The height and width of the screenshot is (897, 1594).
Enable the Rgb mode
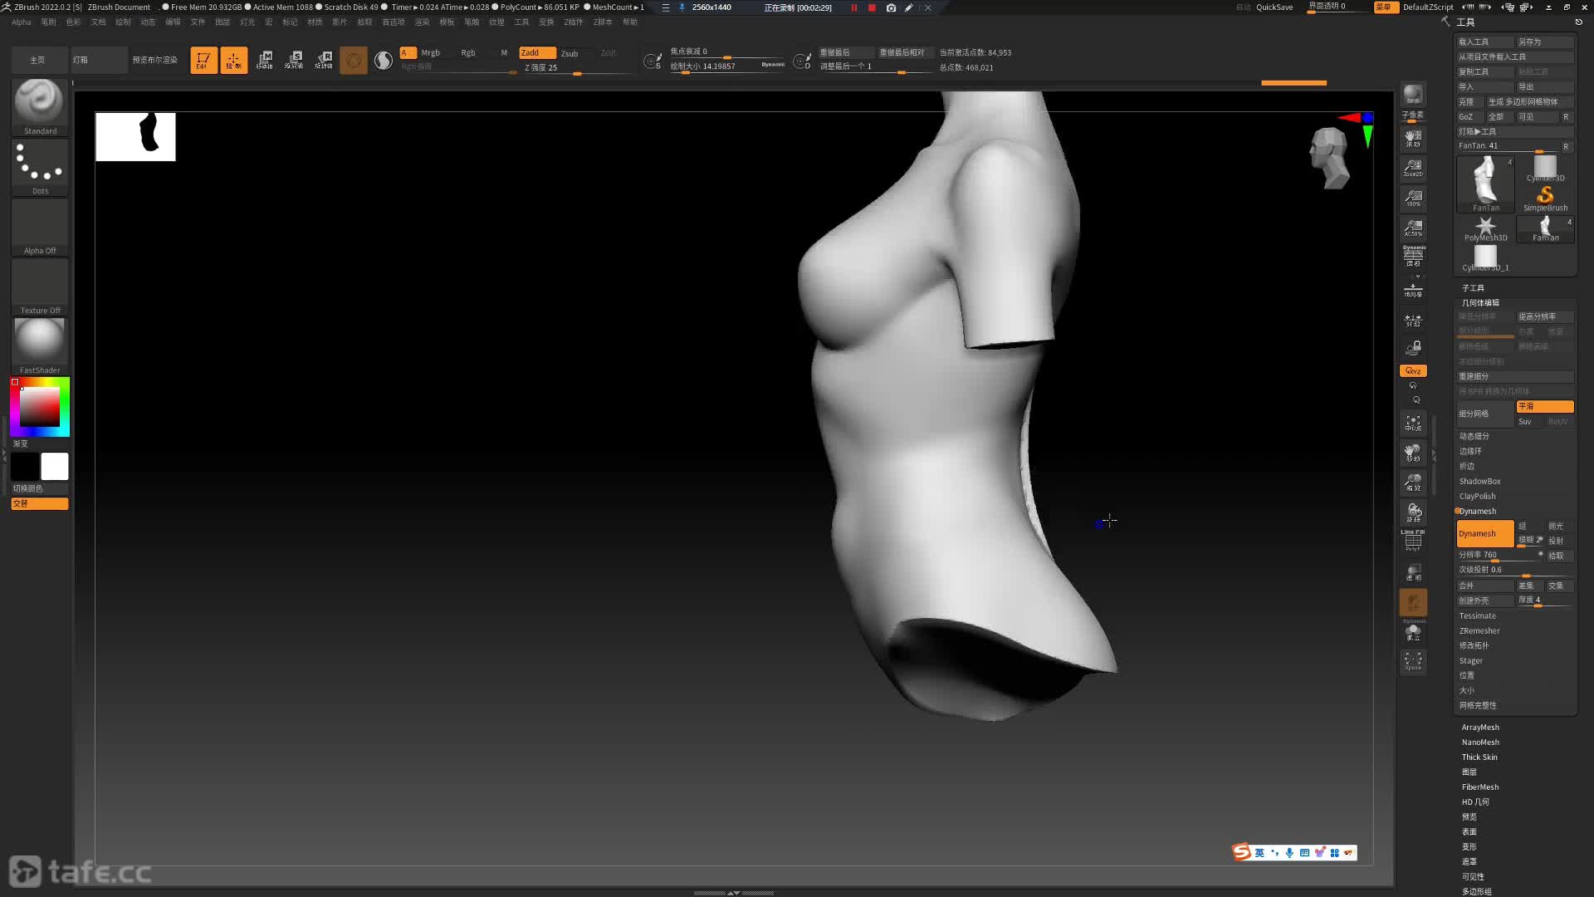point(468,52)
